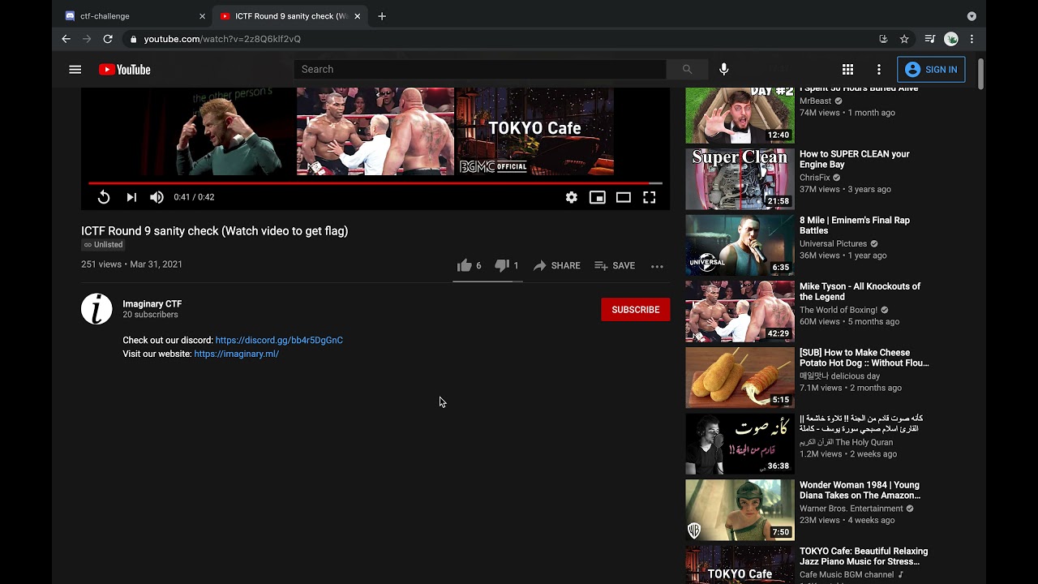The height and width of the screenshot is (584, 1038).
Task: Visit the imaginary.ml website link
Action: (237, 354)
